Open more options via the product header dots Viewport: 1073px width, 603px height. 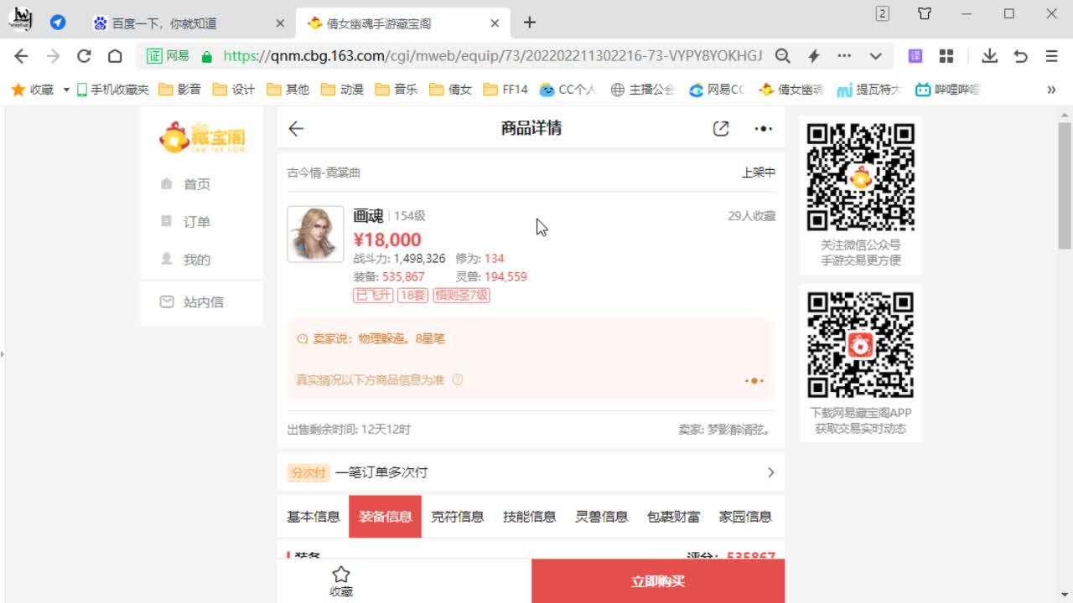pyautogui.click(x=762, y=128)
